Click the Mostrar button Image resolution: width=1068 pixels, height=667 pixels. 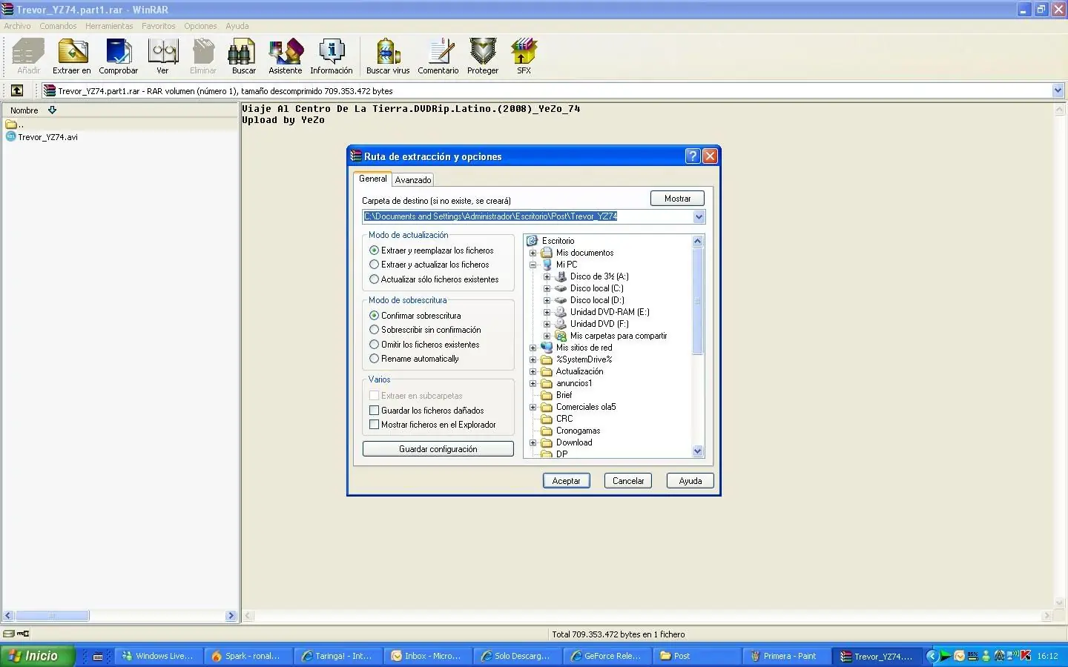point(677,199)
